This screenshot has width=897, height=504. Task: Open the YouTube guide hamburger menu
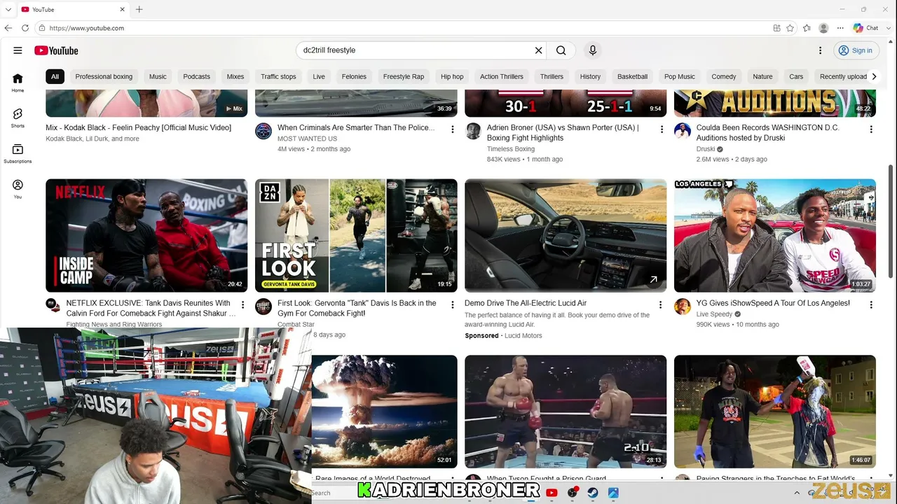[x=18, y=50]
